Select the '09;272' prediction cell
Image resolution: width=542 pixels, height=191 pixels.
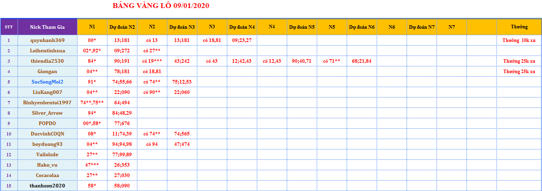[122, 51]
